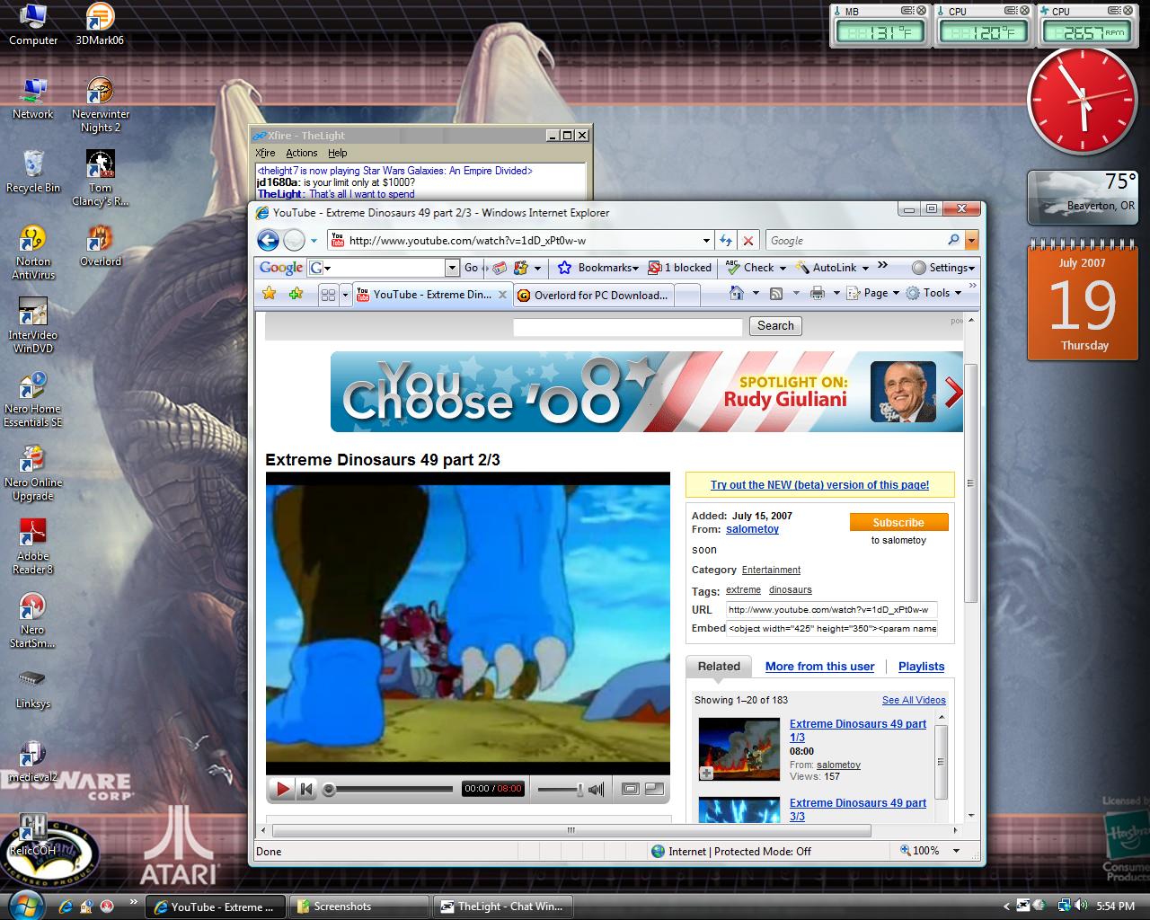Click the YouTube search text field
Viewport: 1150px width, 920px height.
pos(627,327)
